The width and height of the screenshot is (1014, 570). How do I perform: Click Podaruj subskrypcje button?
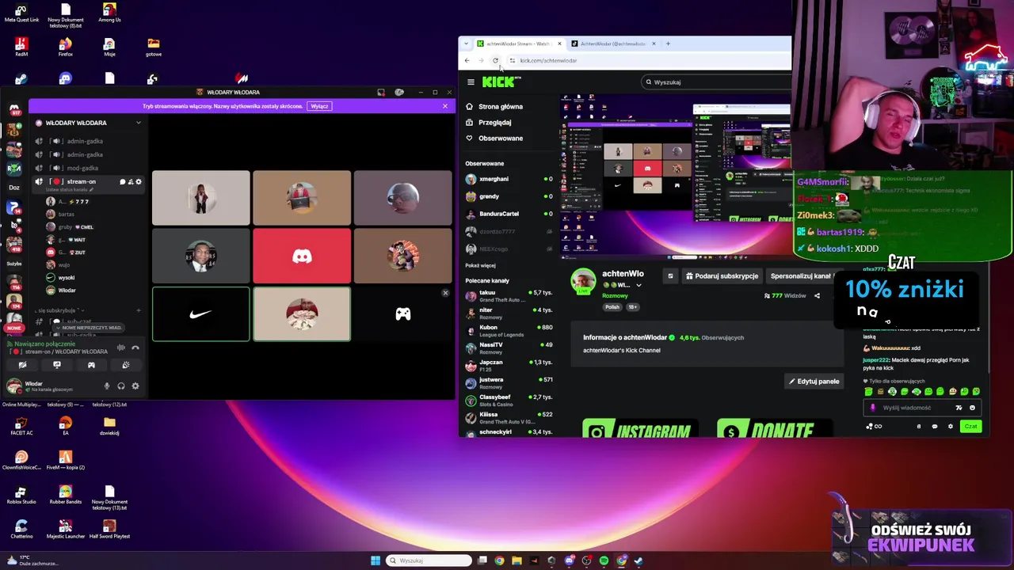[722, 276]
